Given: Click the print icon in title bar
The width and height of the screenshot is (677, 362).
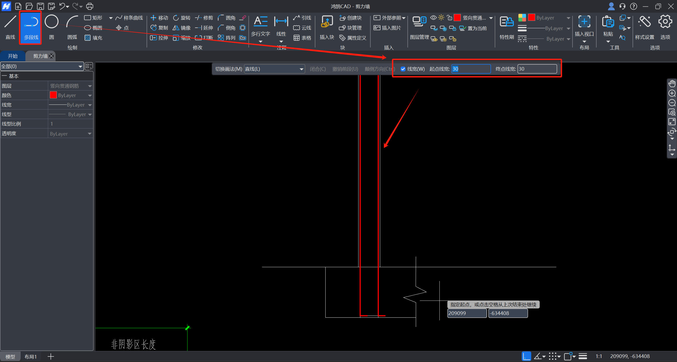Looking at the screenshot, I should [x=90, y=6].
